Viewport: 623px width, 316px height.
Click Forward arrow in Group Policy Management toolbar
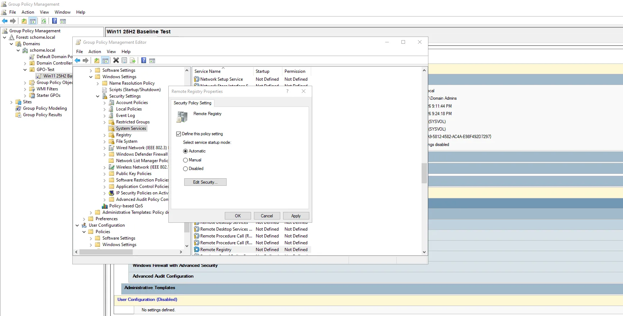coord(13,21)
